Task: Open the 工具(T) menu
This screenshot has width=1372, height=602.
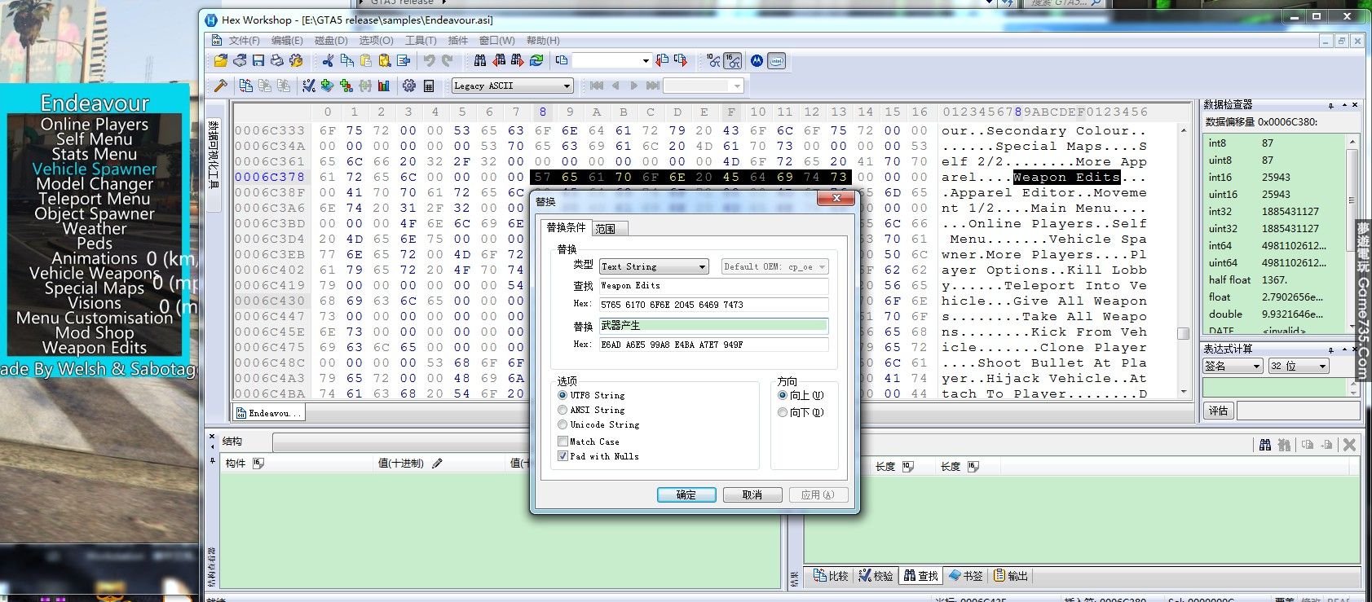Action: (421, 41)
